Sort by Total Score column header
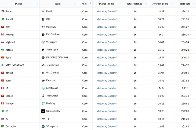 tap(184, 4)
